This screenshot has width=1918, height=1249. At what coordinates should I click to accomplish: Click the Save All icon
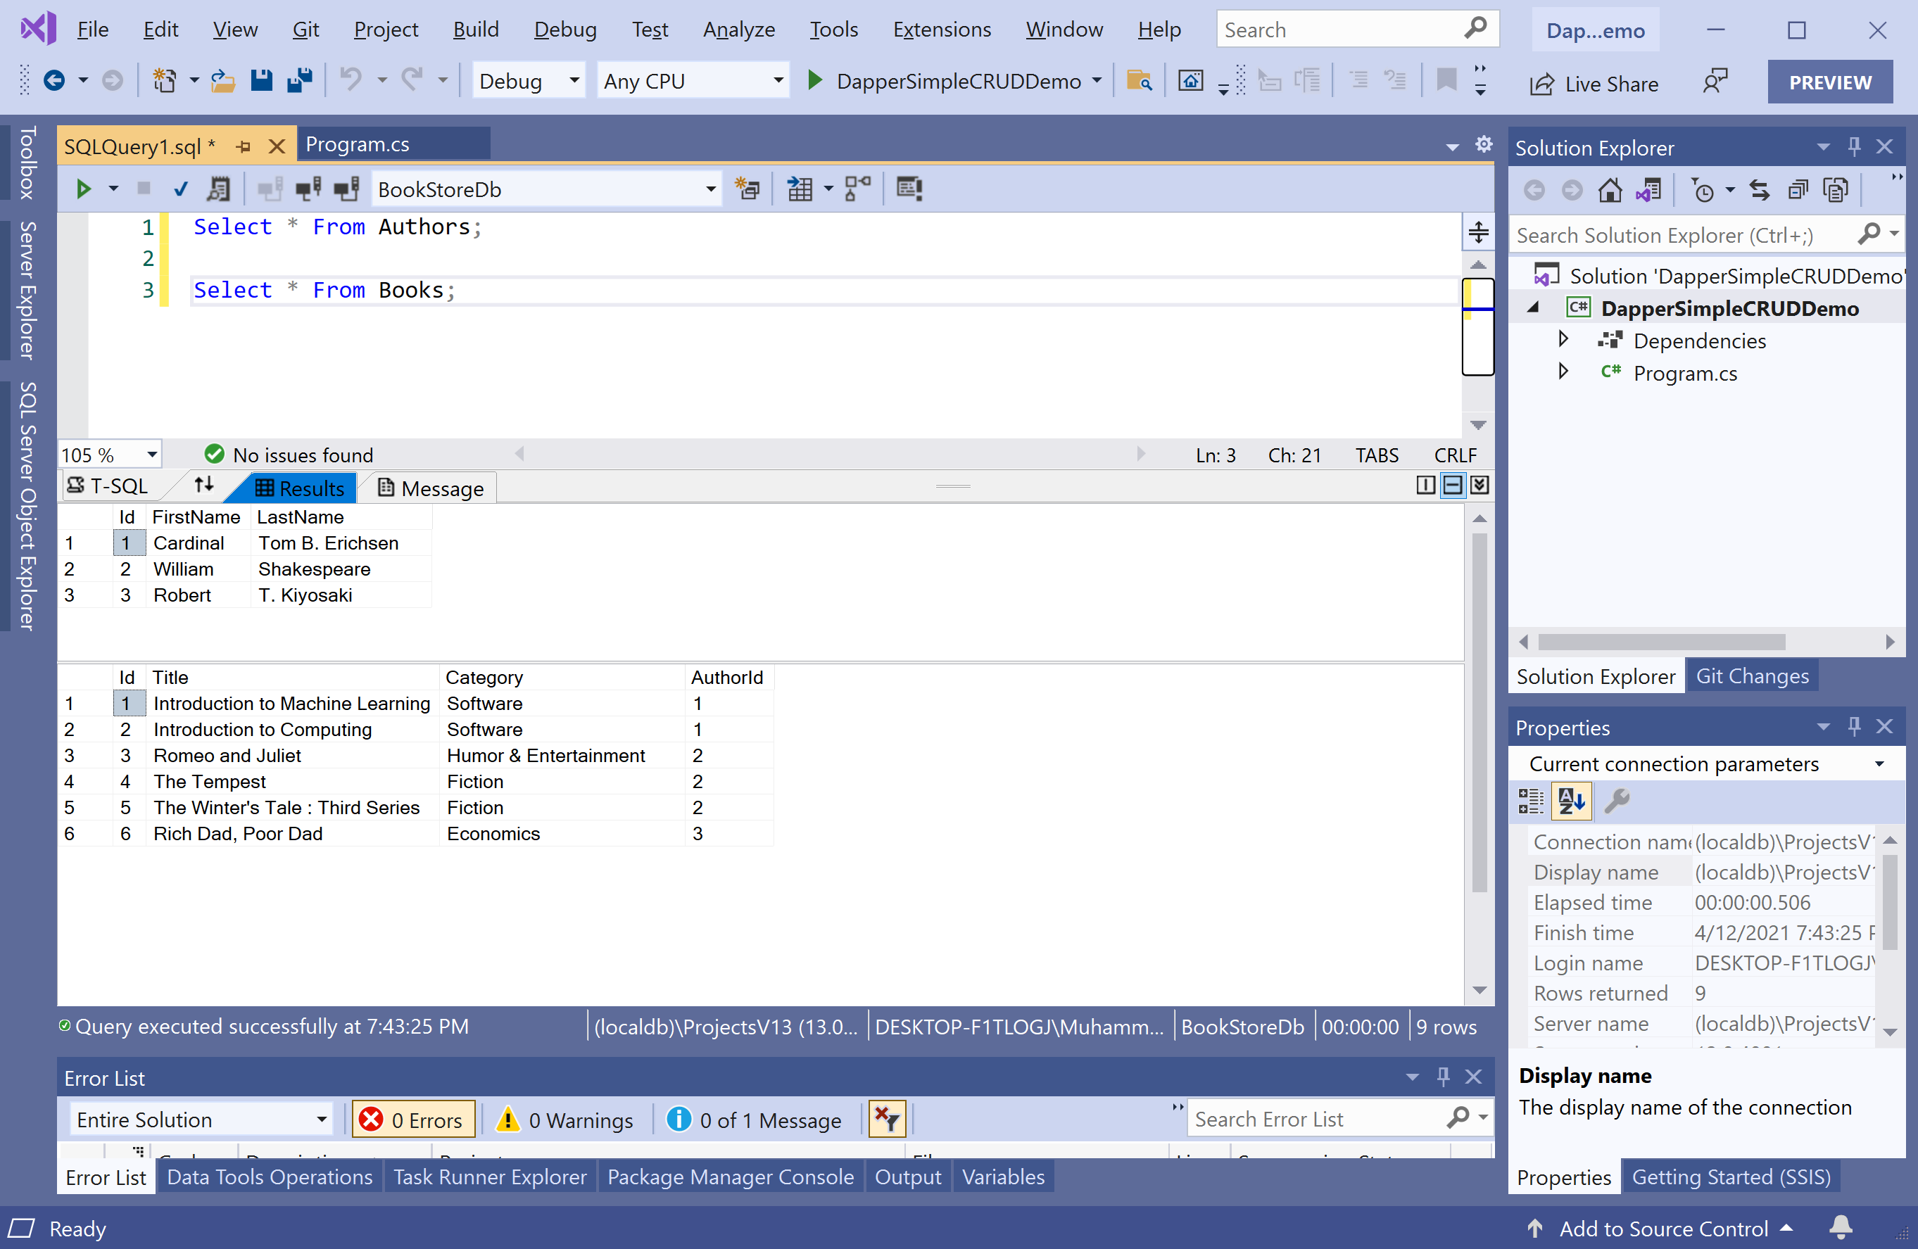click(299, 81)
